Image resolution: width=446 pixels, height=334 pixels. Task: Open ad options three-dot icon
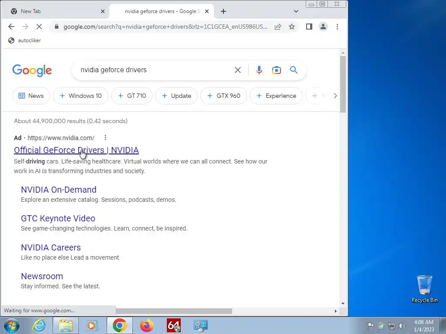(x=105, y=137)
